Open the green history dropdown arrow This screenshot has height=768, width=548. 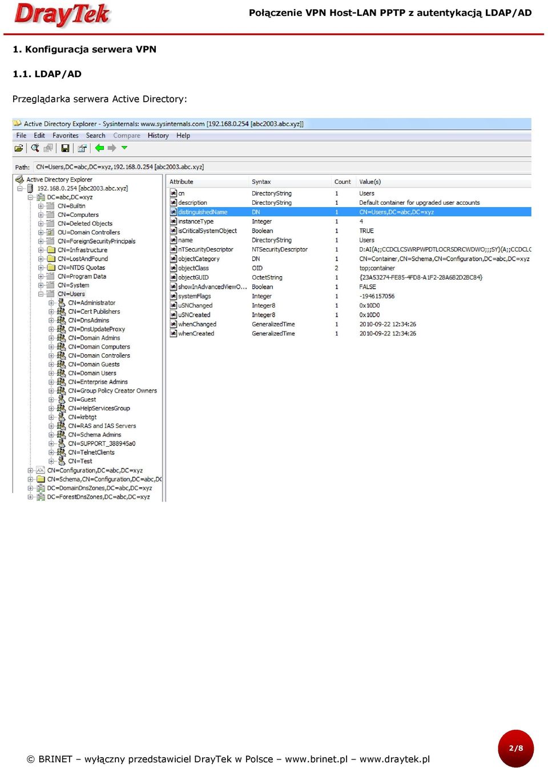tap(124, 148)
